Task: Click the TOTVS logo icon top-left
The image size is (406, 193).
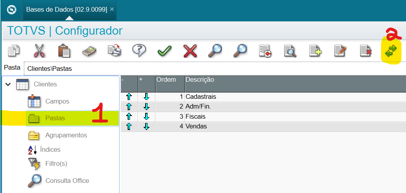Action: click(12, 10)
